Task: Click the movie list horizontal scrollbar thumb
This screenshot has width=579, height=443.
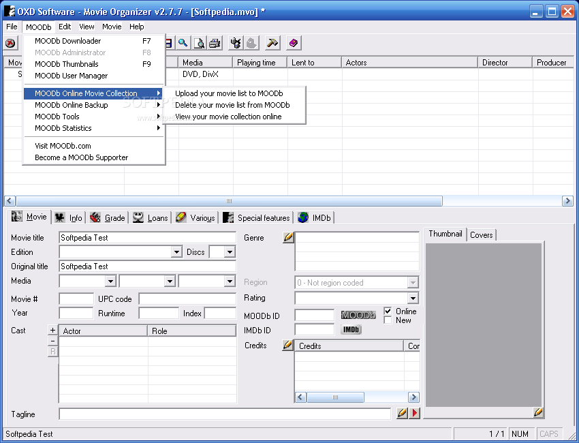Action: [x=229, y=201]
